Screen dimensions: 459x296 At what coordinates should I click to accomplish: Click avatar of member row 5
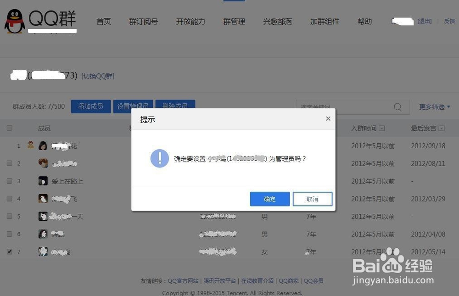43,216
